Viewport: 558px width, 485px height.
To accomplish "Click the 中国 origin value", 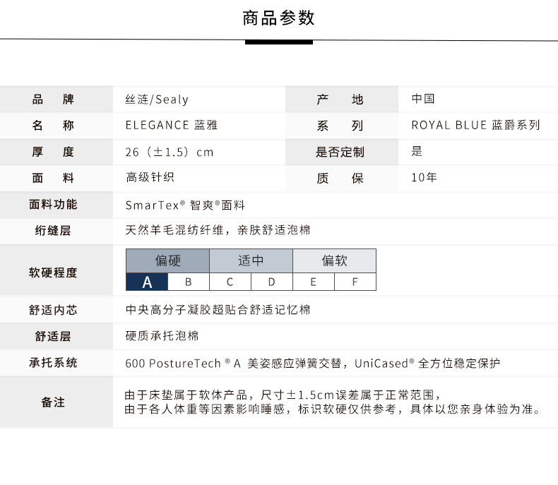I will coord(423,99).
